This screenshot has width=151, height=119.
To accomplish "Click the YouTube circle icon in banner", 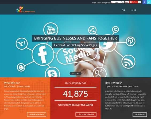I will point(51,30).
